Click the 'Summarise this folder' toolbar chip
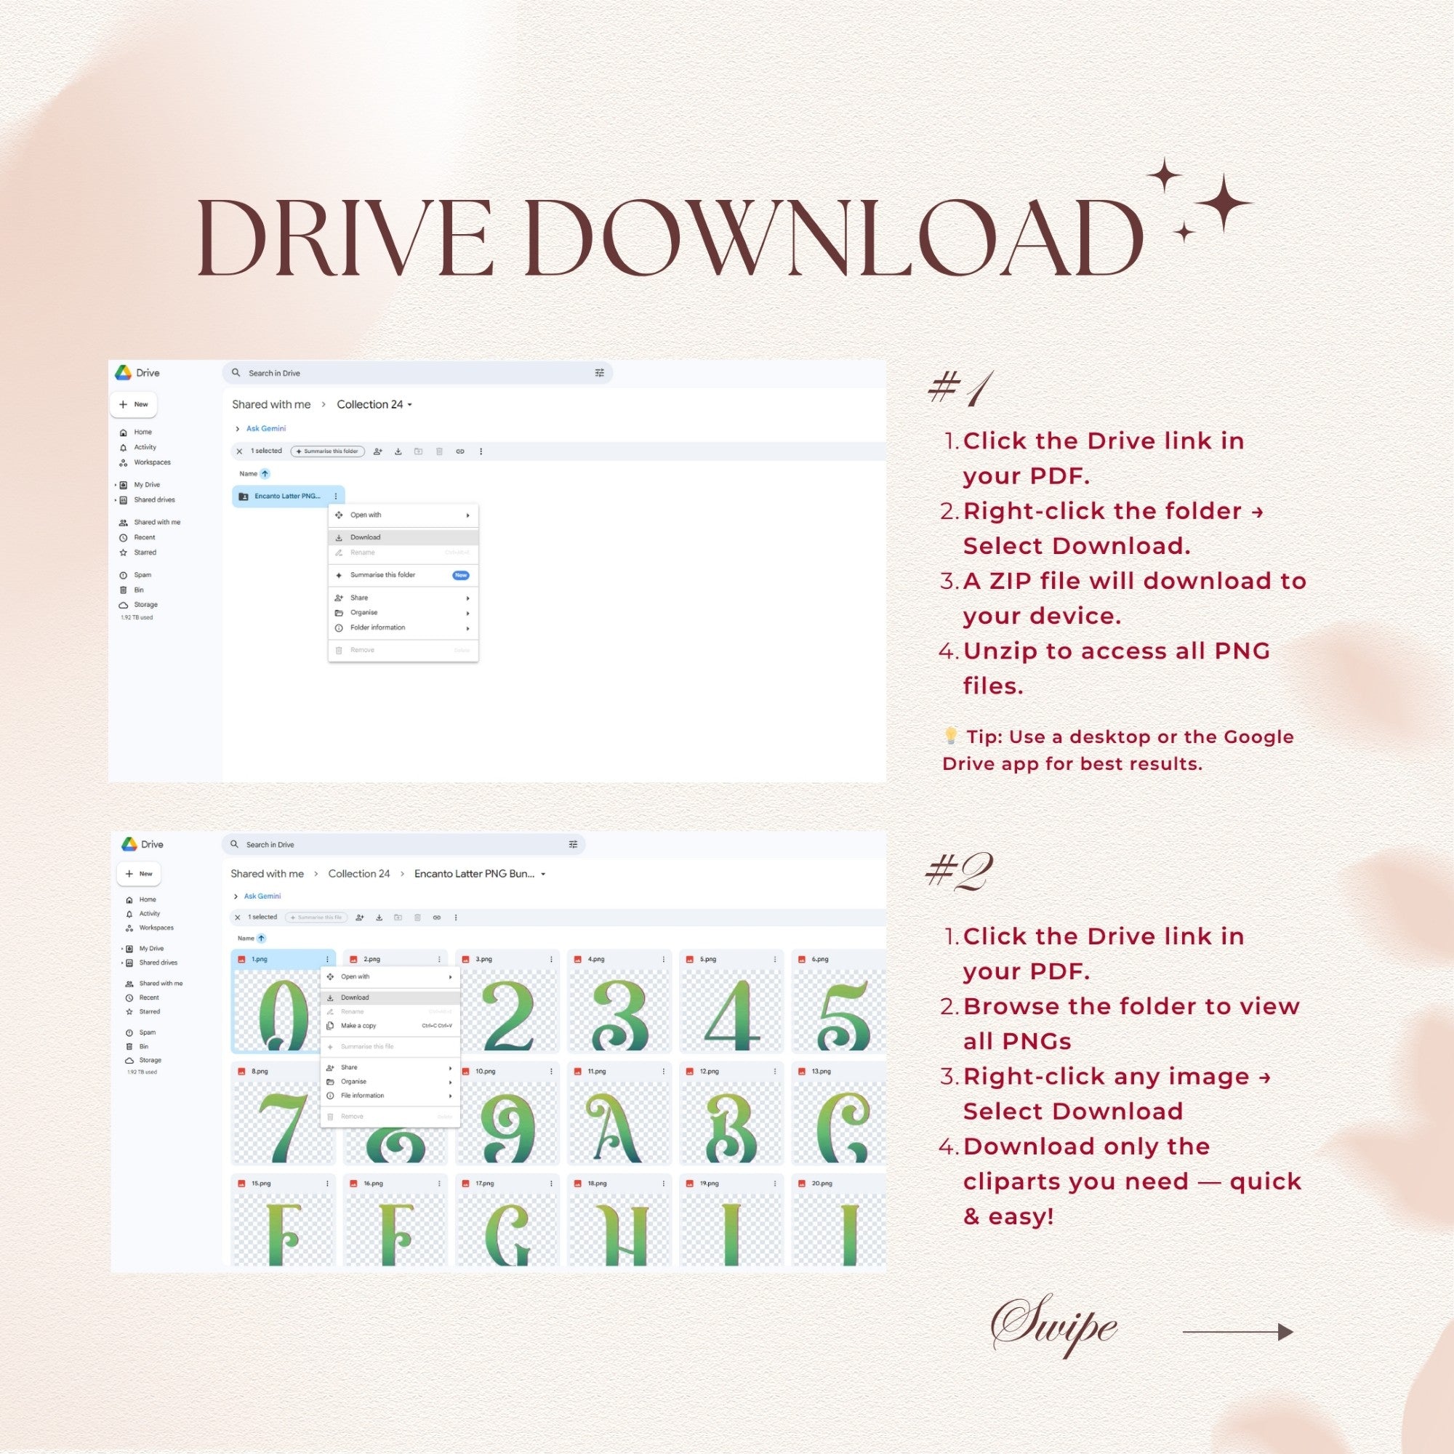The image size is (1454, 1454). pos(327,451)
